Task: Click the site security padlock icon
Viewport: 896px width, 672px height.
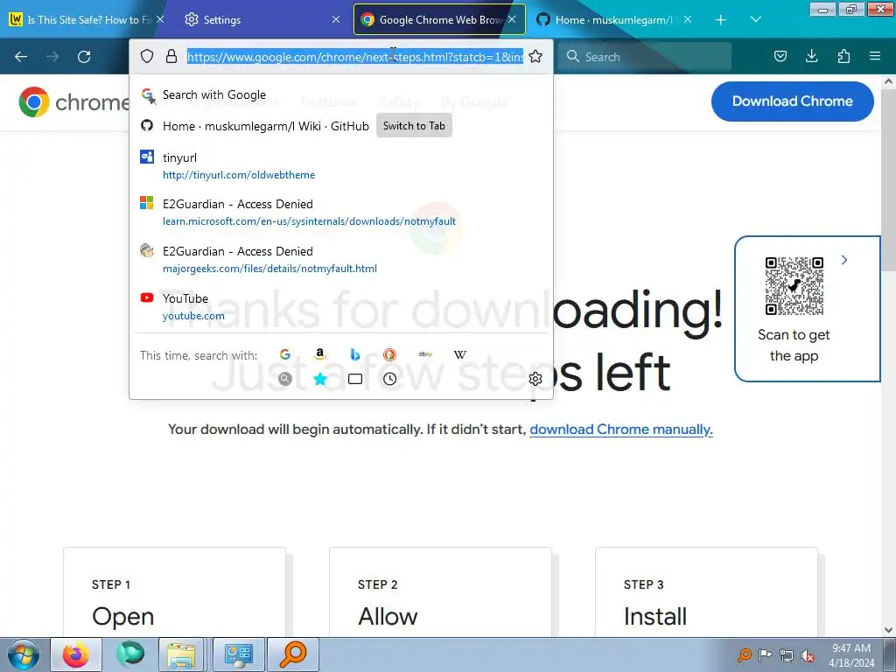Action: [x=171, y=56]
